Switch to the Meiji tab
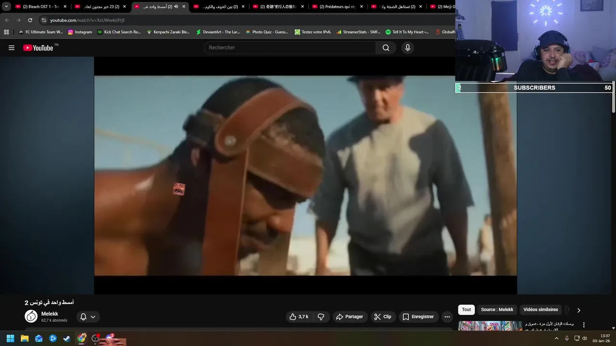616x346 pixels. pos(442,7)
